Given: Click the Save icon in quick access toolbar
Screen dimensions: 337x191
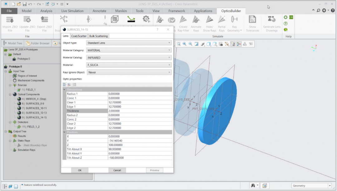Looking at the screenshot, I should tap(24, 4).
